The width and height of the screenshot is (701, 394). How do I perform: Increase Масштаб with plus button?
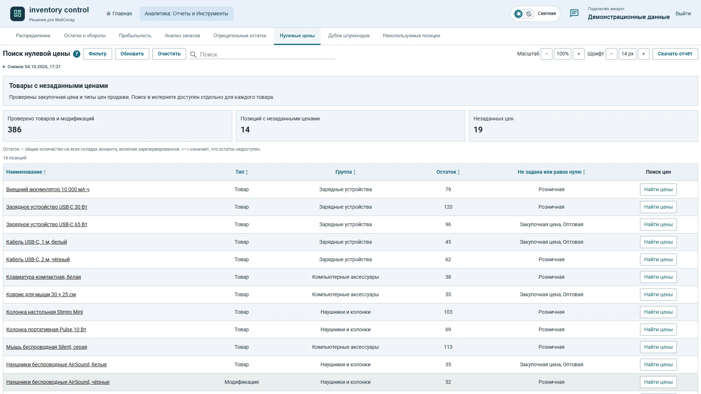tap(579, 54)
